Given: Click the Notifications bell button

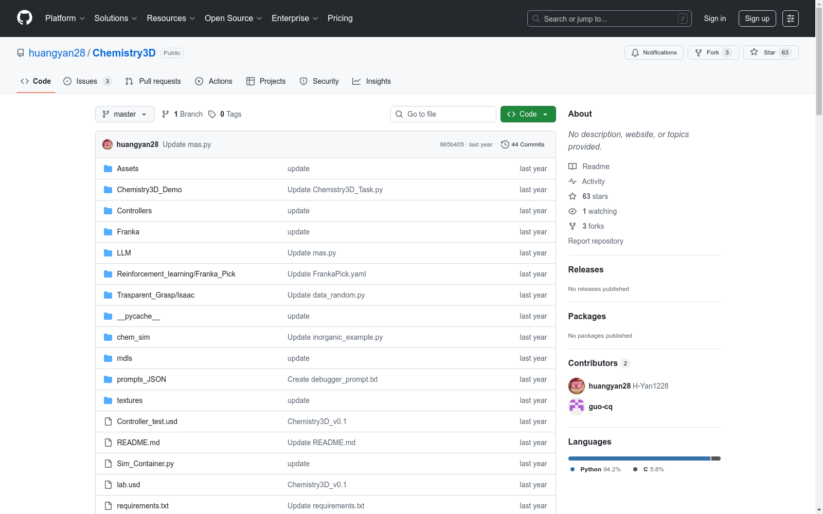Looking at the screenshot, I should [x=654, y=52].
